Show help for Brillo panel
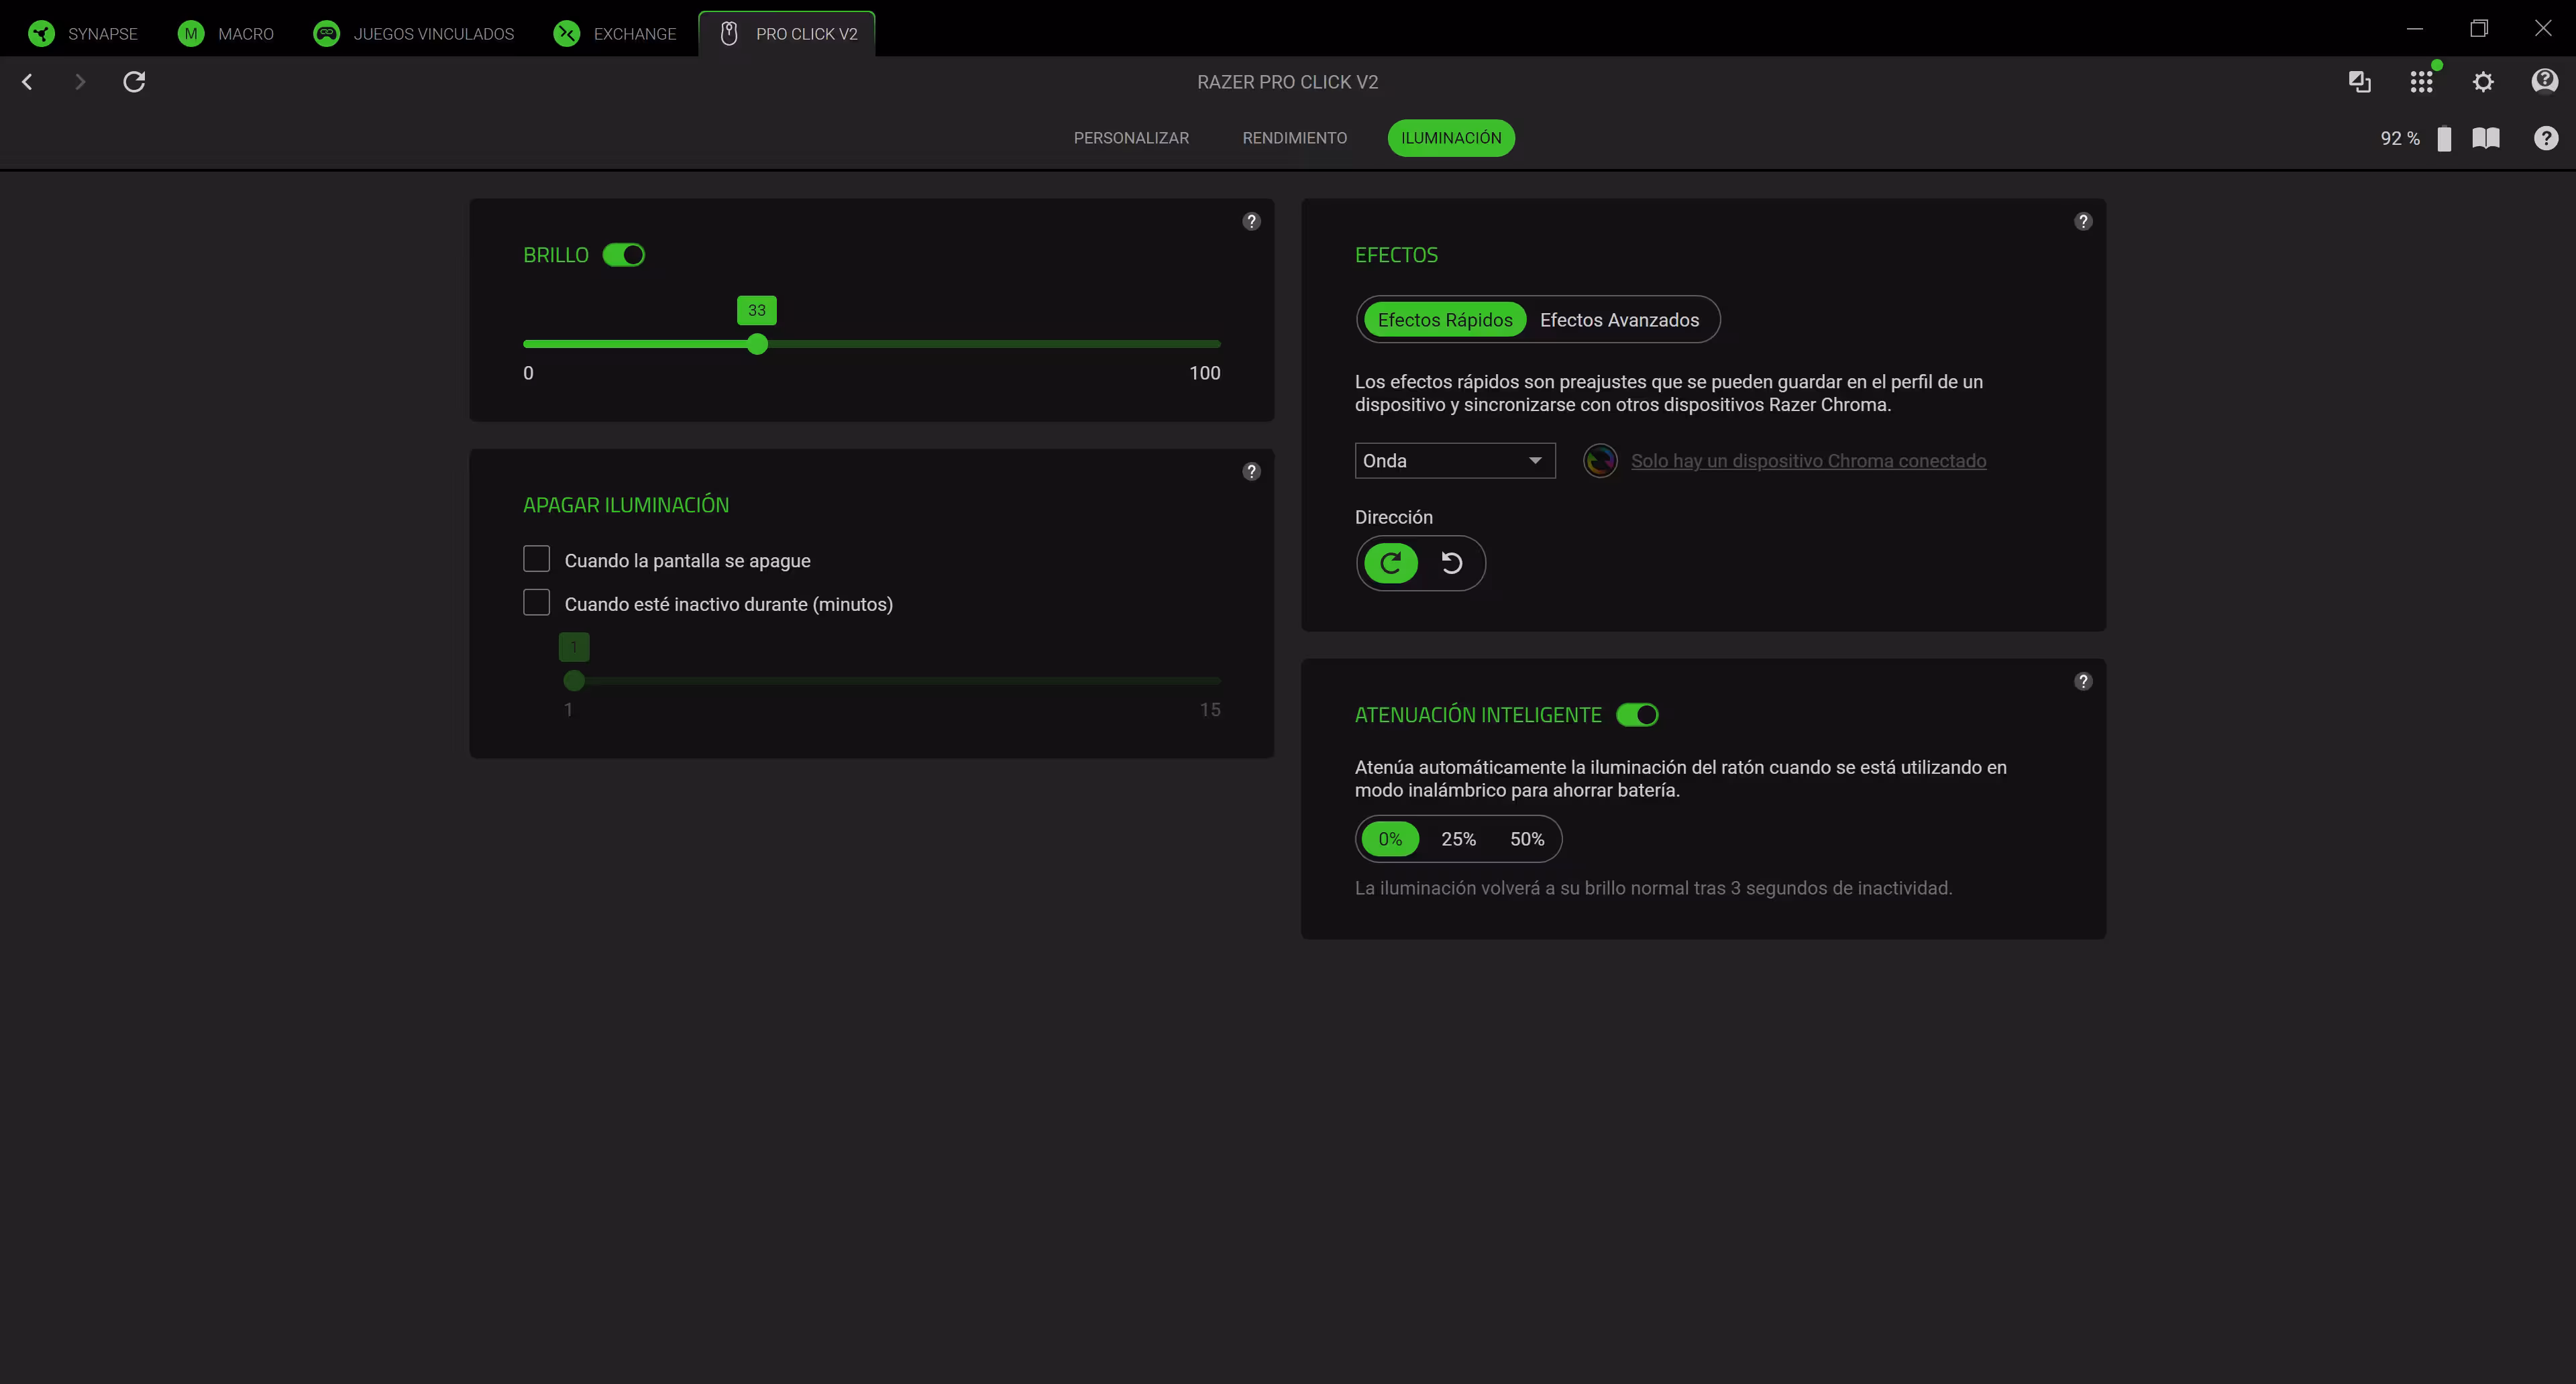 point(1251,222)
